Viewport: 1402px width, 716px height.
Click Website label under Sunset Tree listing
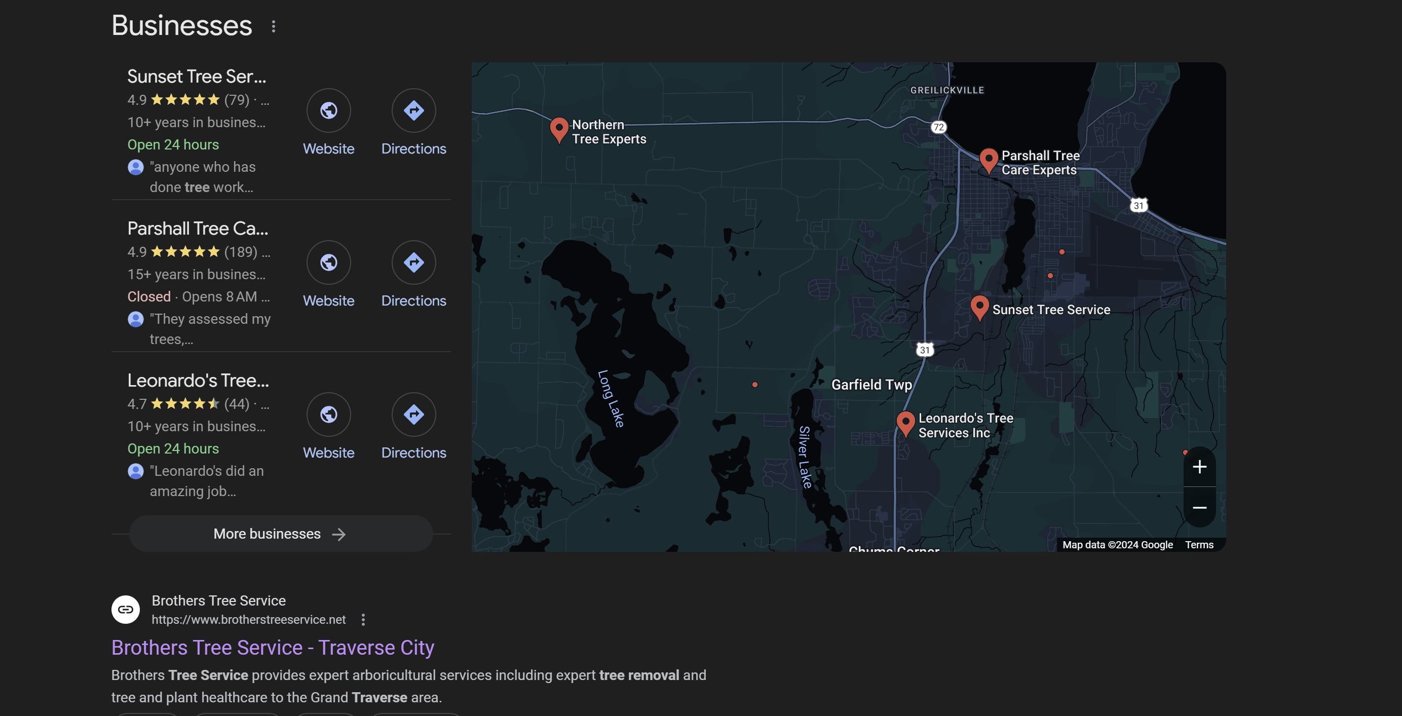[x=328, y=148]
